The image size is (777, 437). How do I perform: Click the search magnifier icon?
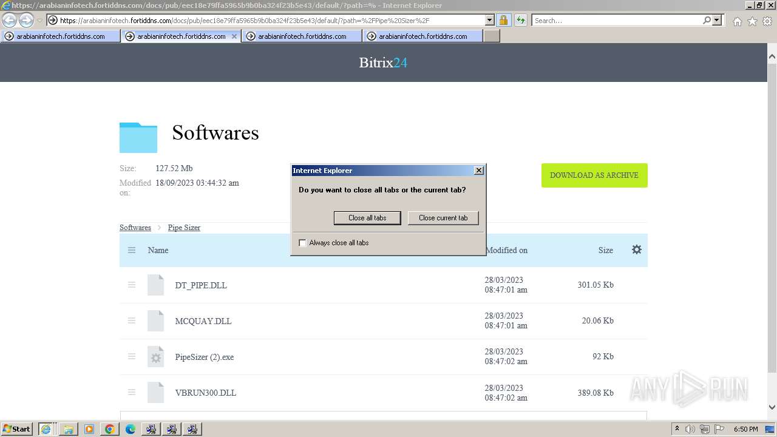(707, 20)
